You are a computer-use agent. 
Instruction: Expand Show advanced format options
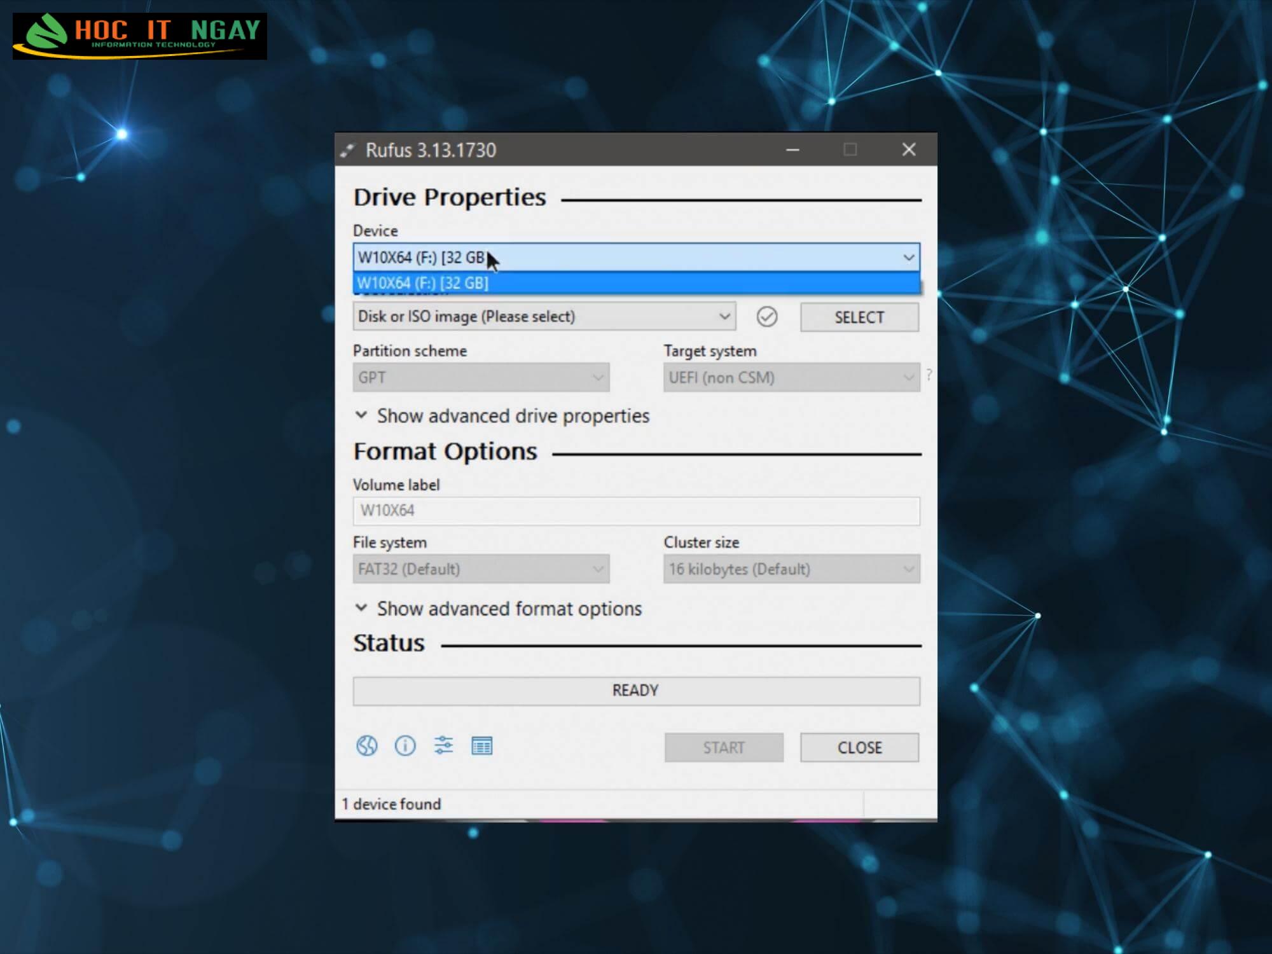click(x=499, y=609)
